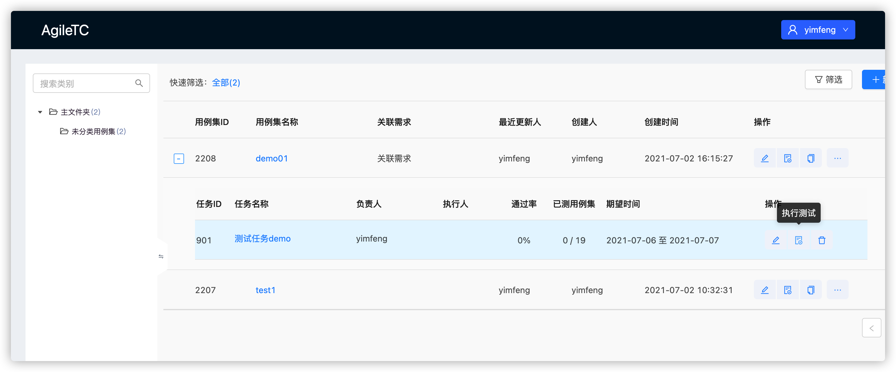
Task: Click the panel collapse swap handle icon
Action: 161,256
